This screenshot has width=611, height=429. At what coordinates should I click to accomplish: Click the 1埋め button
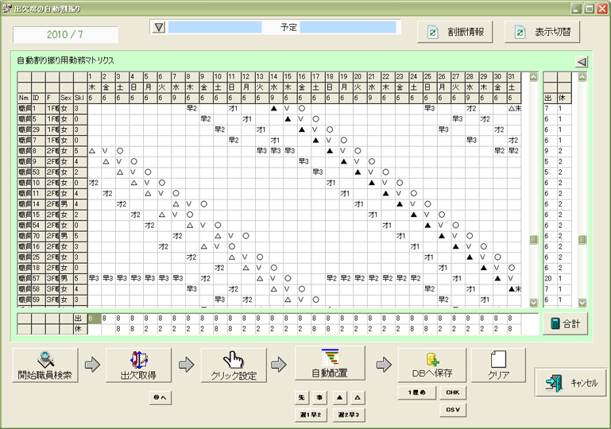[x=416, y=392]
